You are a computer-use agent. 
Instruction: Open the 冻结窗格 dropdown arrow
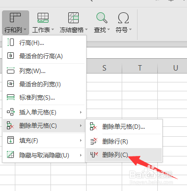click(x=86, y=30)
